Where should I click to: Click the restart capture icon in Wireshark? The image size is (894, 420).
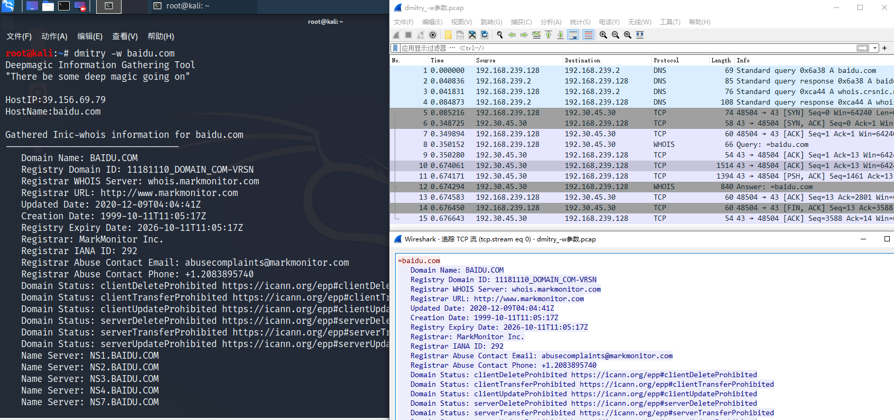[x=421, y=35]
